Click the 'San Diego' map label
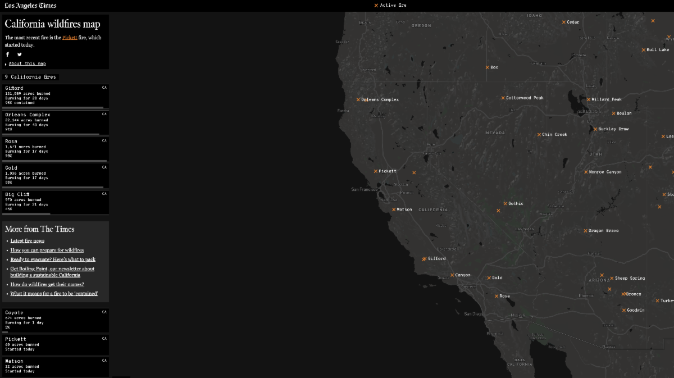Screen dimensions: 674x378 click(473, 313)
